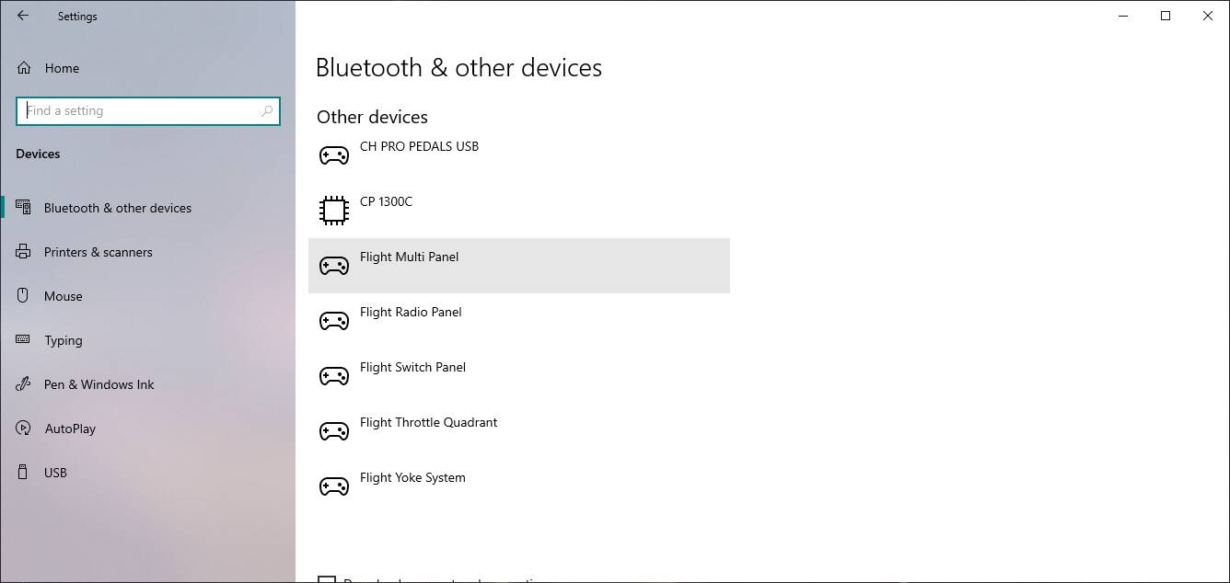Toggle the checkbox at the page bottom

(326, 579)
